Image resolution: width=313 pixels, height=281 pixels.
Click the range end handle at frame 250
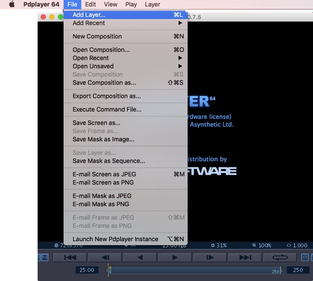282,270
